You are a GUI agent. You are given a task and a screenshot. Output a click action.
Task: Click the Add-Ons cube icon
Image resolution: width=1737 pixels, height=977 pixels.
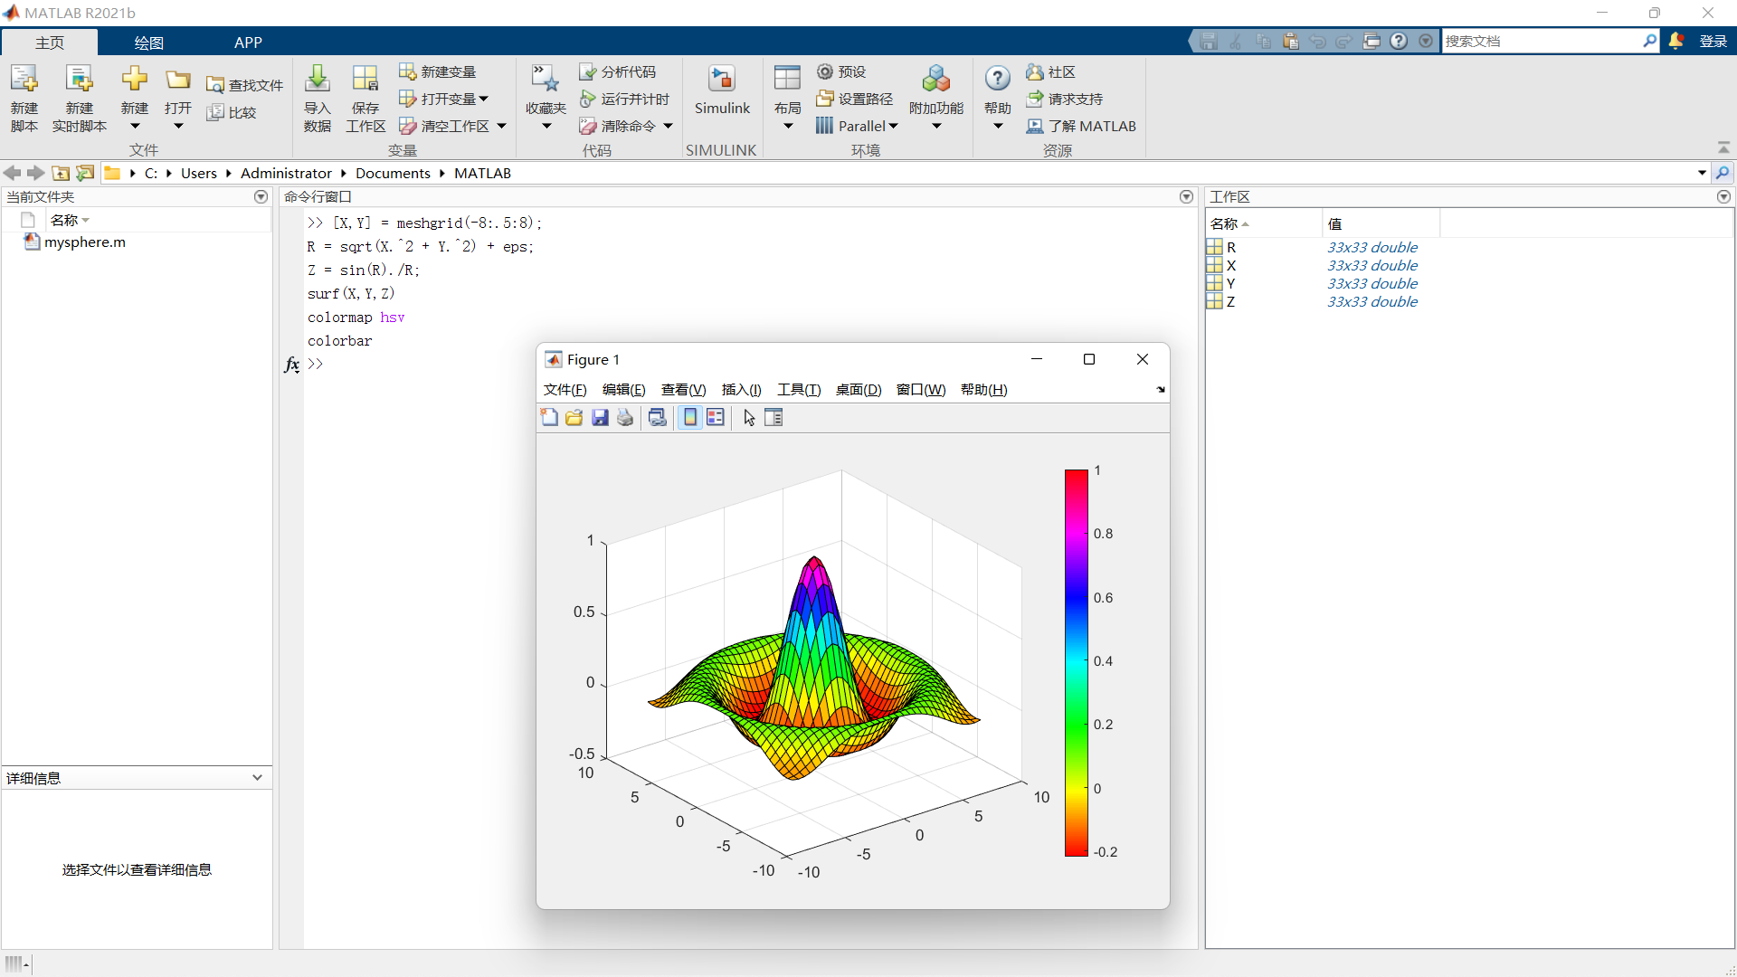click(x=936, y=80)
